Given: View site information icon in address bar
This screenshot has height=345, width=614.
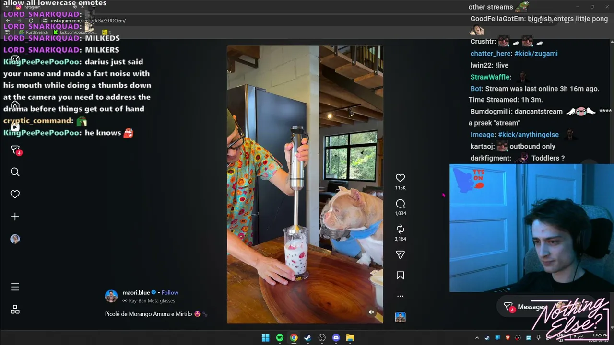Looking at the screenshot, I should [x=45, y=21].
